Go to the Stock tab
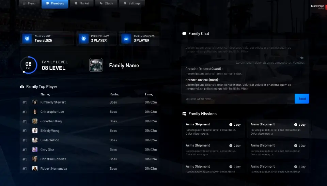The image size is (327, 186). pos(106,3)
